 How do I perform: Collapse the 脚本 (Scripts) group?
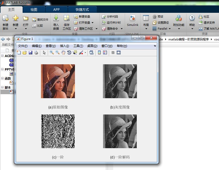click(x=2, y=87)
